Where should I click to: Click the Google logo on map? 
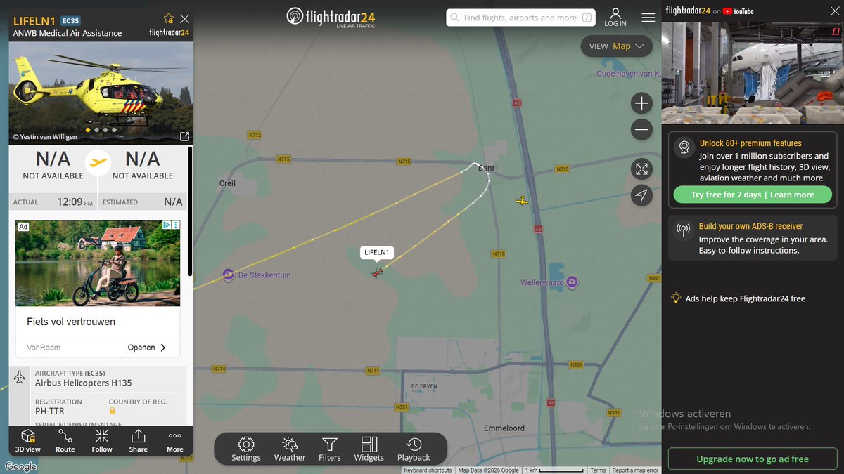[x=20, y=467]
